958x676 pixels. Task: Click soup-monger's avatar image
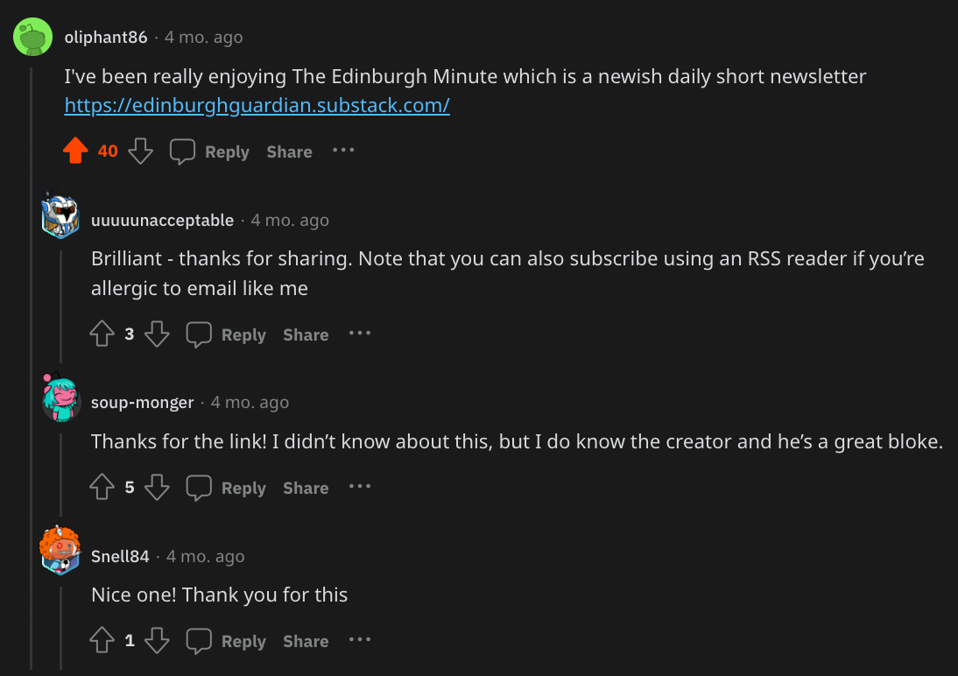[x=60, y=400]
